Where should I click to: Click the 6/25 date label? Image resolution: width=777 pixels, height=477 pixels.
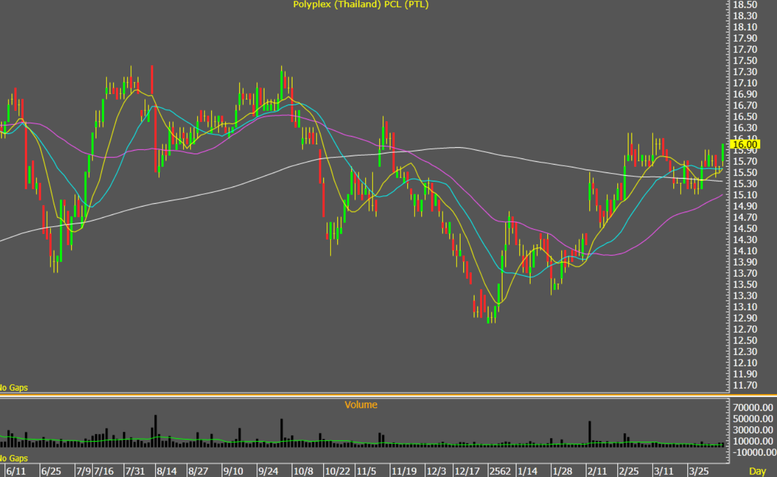(52, 470)
